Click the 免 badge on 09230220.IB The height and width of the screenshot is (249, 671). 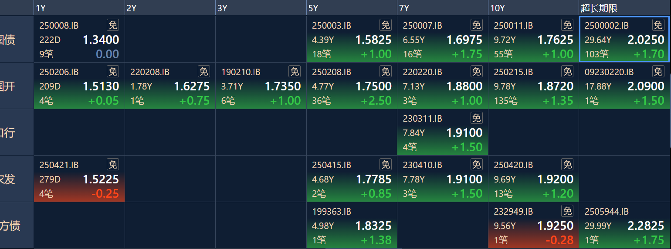click(x=658, y=72)
